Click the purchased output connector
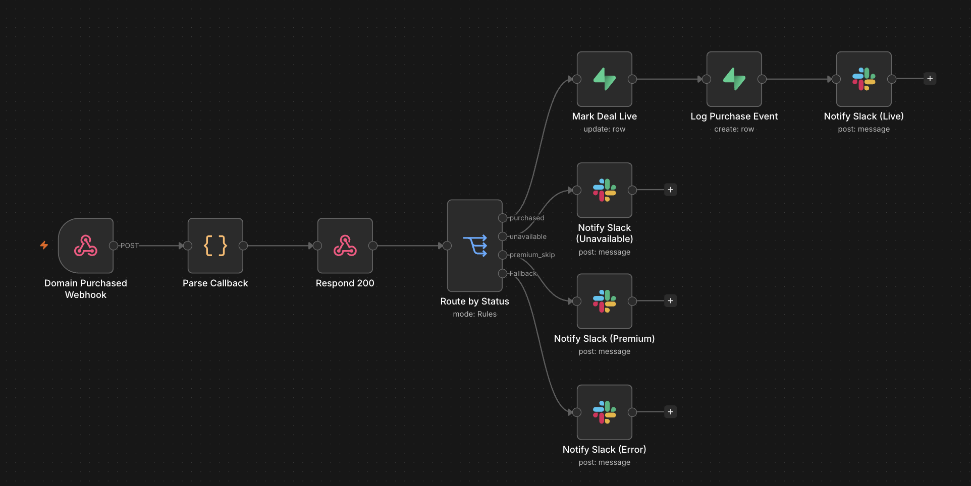971x486 pixels. [x=503, y=218]
